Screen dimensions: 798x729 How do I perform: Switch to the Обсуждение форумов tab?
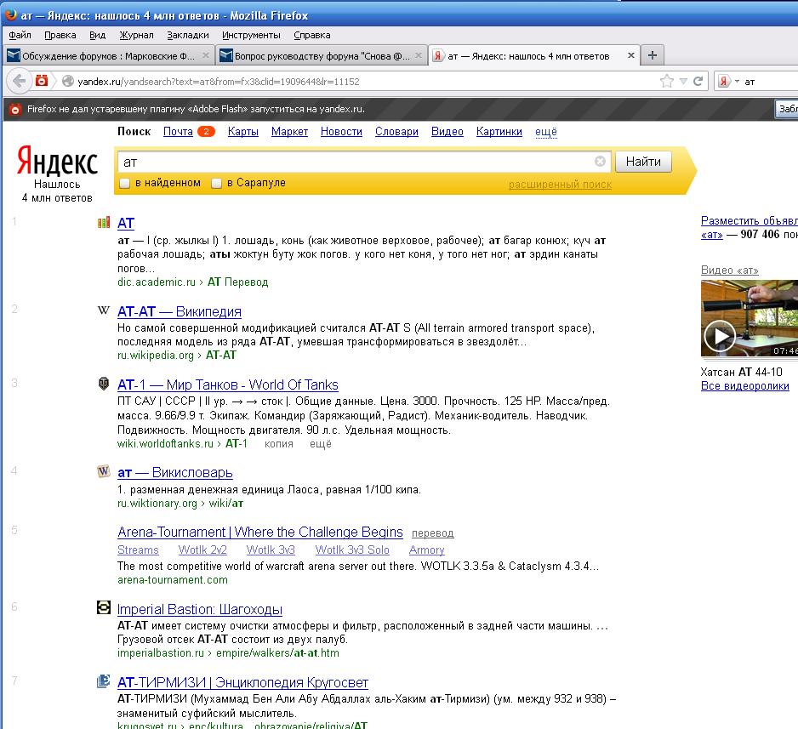pyautogui.click(x=108, y=56)
